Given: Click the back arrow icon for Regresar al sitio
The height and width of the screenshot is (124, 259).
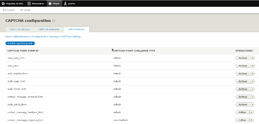Looking at the screenshot, I should click(3, 4).
